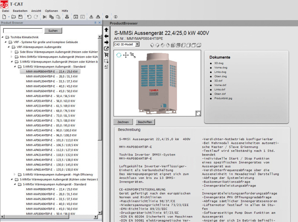
Task: Click the AZ sort icon
Action: point(106,67)
